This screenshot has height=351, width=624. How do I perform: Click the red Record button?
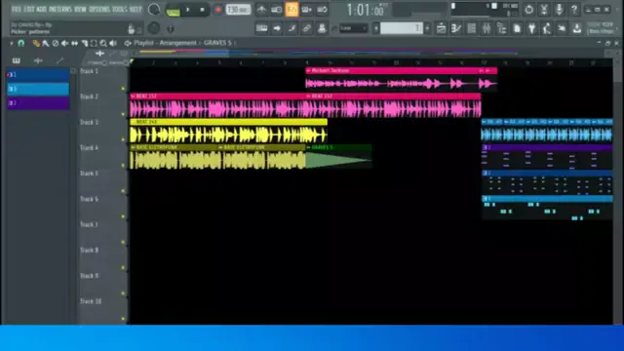click(x=217, y=10)
